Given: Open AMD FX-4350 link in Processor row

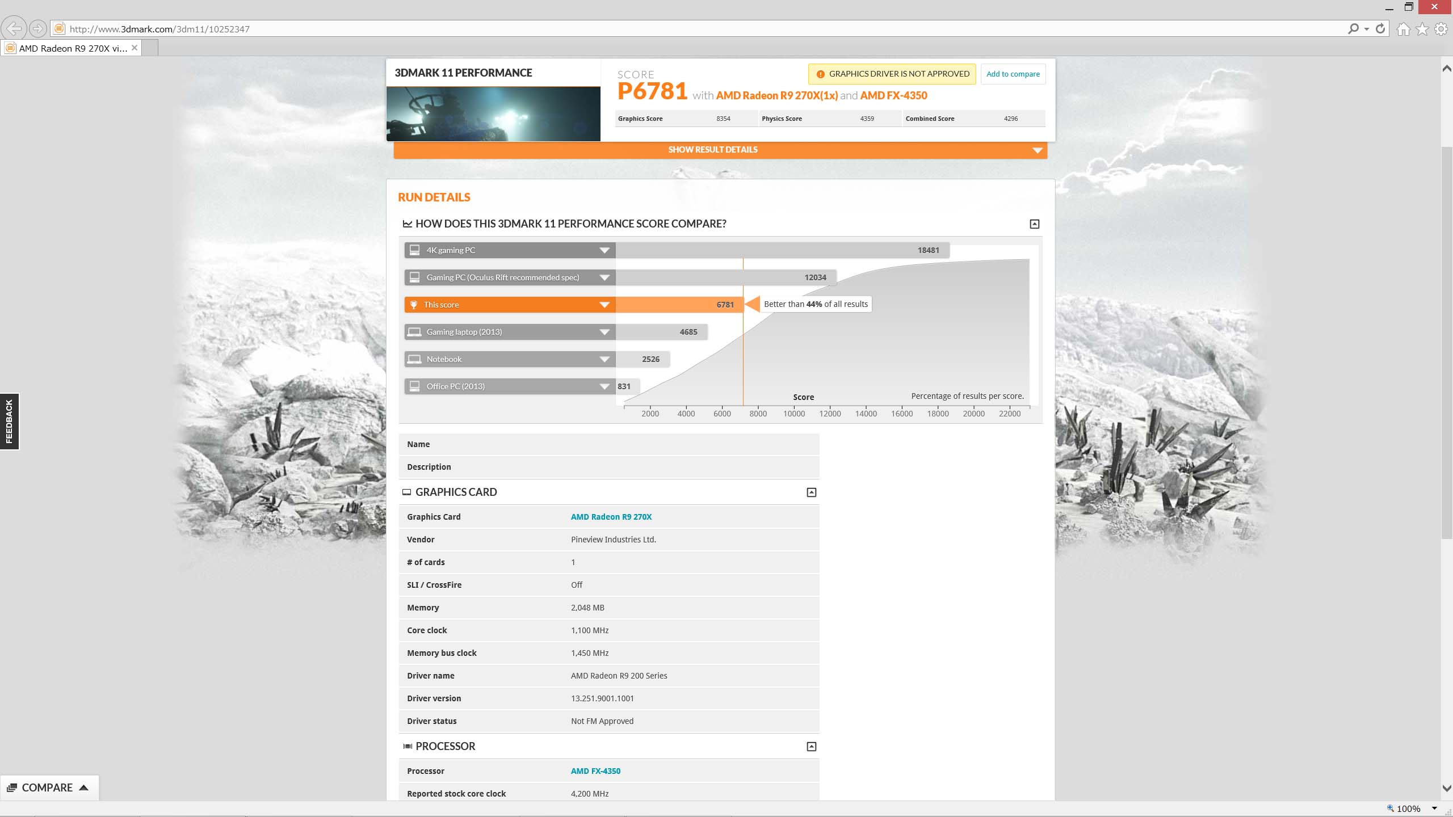Looking at the screenshot, I should pos(595,771).
